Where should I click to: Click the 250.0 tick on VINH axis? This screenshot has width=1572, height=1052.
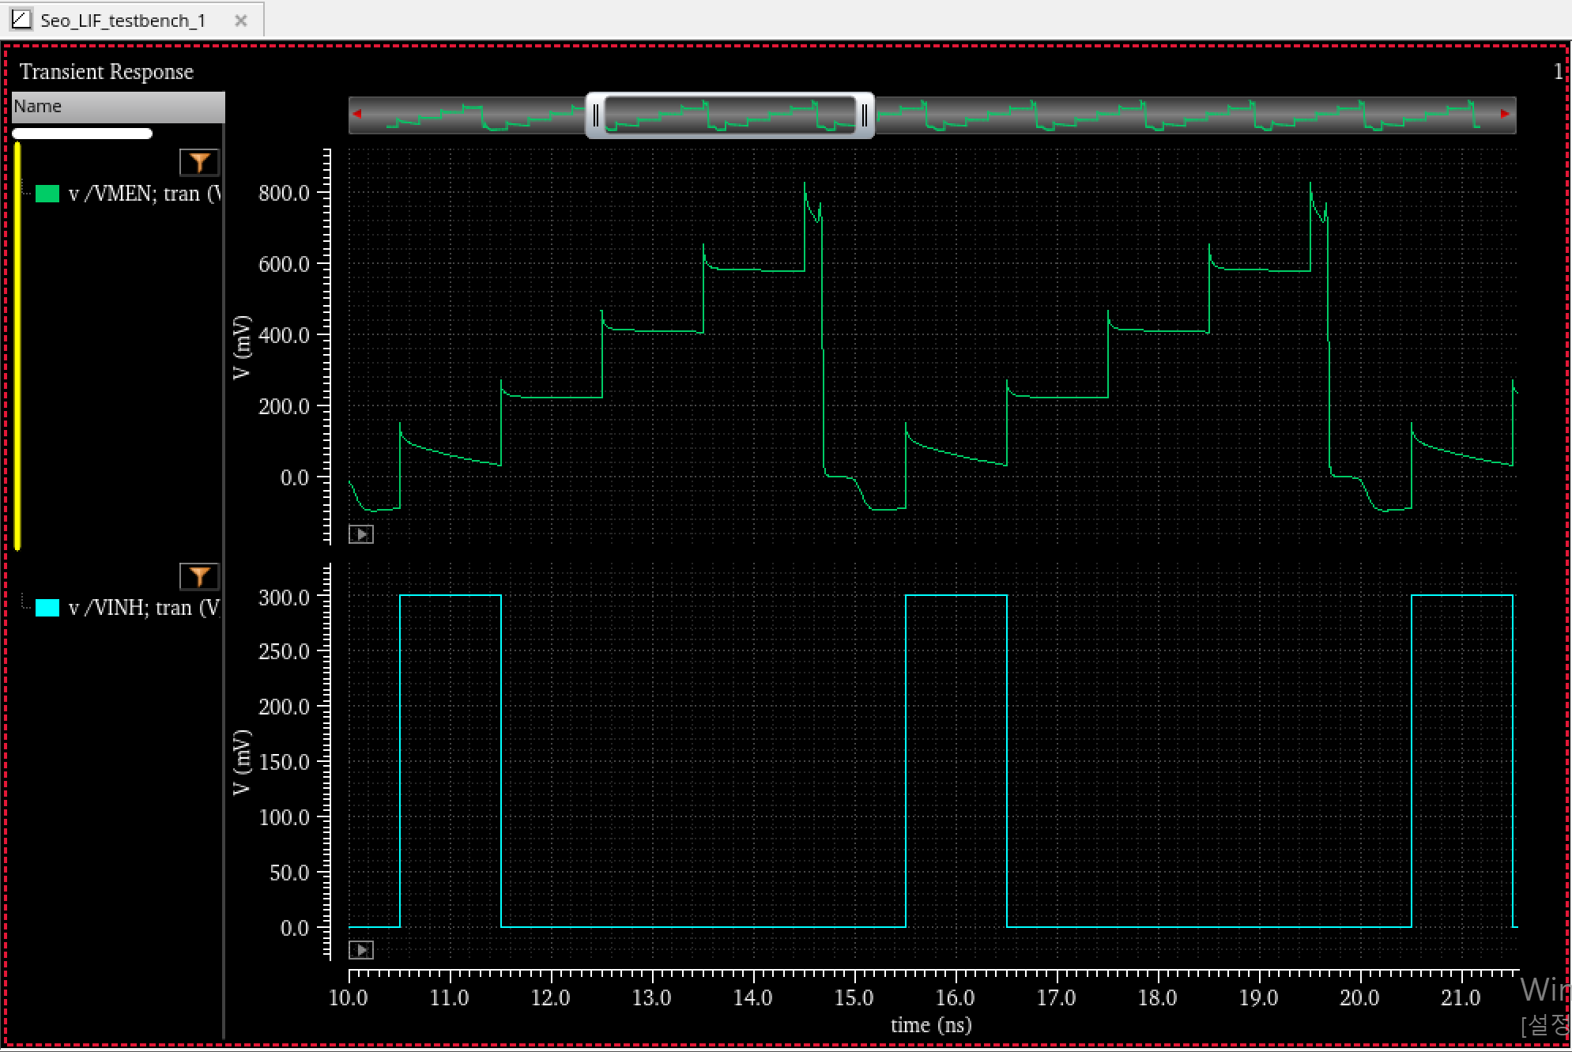pos(285,651)
